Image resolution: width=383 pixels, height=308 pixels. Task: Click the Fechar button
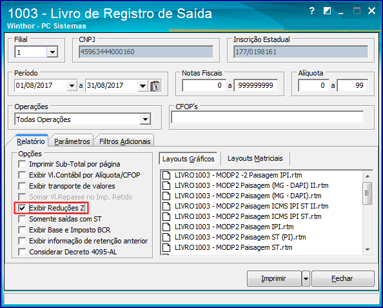point(342,279)
